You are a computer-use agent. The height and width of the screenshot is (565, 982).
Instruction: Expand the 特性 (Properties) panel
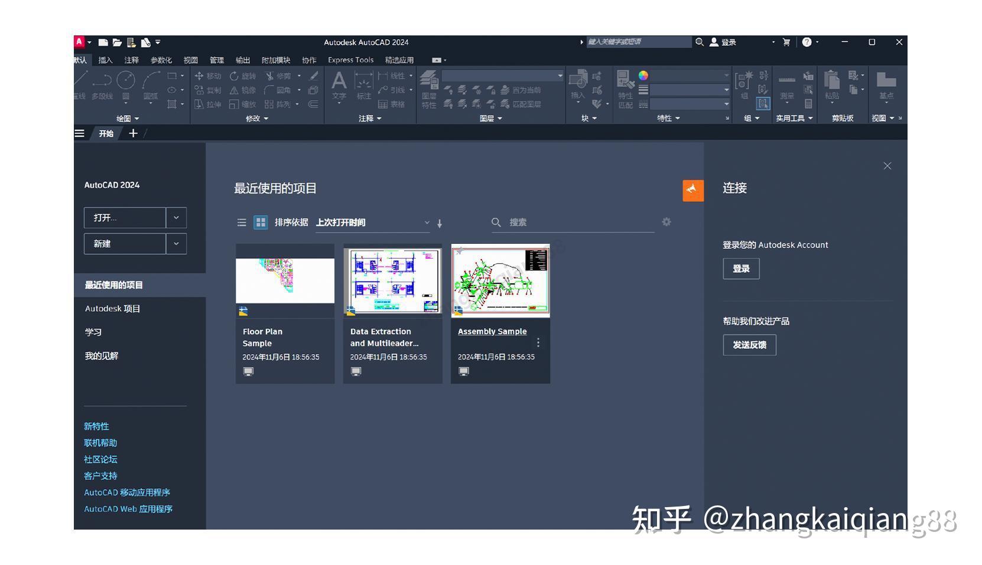click(x=668, y=119)
